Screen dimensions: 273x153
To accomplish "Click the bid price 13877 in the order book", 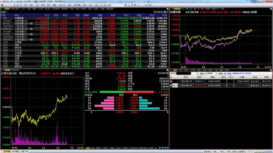I will pos(119,98).
